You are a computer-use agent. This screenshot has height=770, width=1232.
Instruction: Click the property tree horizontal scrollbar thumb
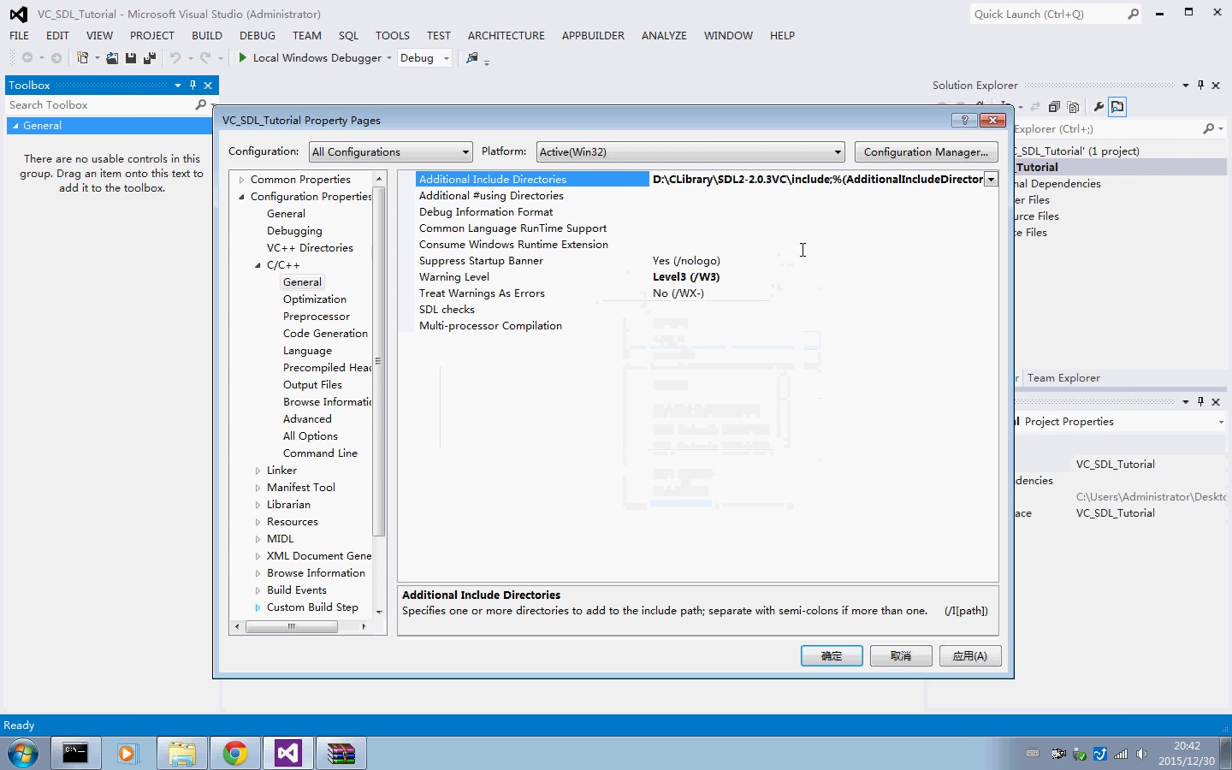click(292, 626)
